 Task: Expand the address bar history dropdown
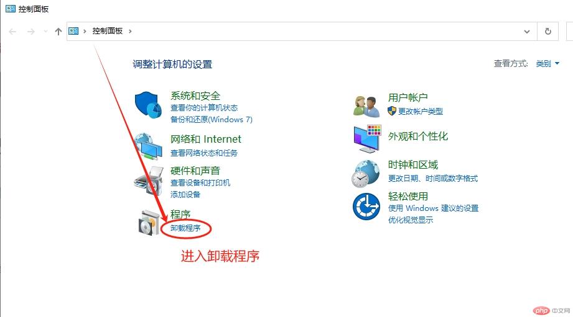pos(526,32)
